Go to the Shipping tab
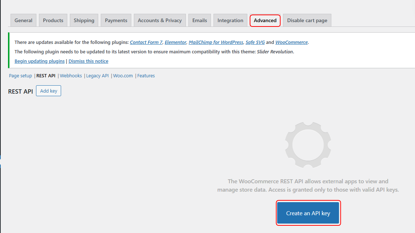Viewport: 415px width, 233px height. [84, 20]
